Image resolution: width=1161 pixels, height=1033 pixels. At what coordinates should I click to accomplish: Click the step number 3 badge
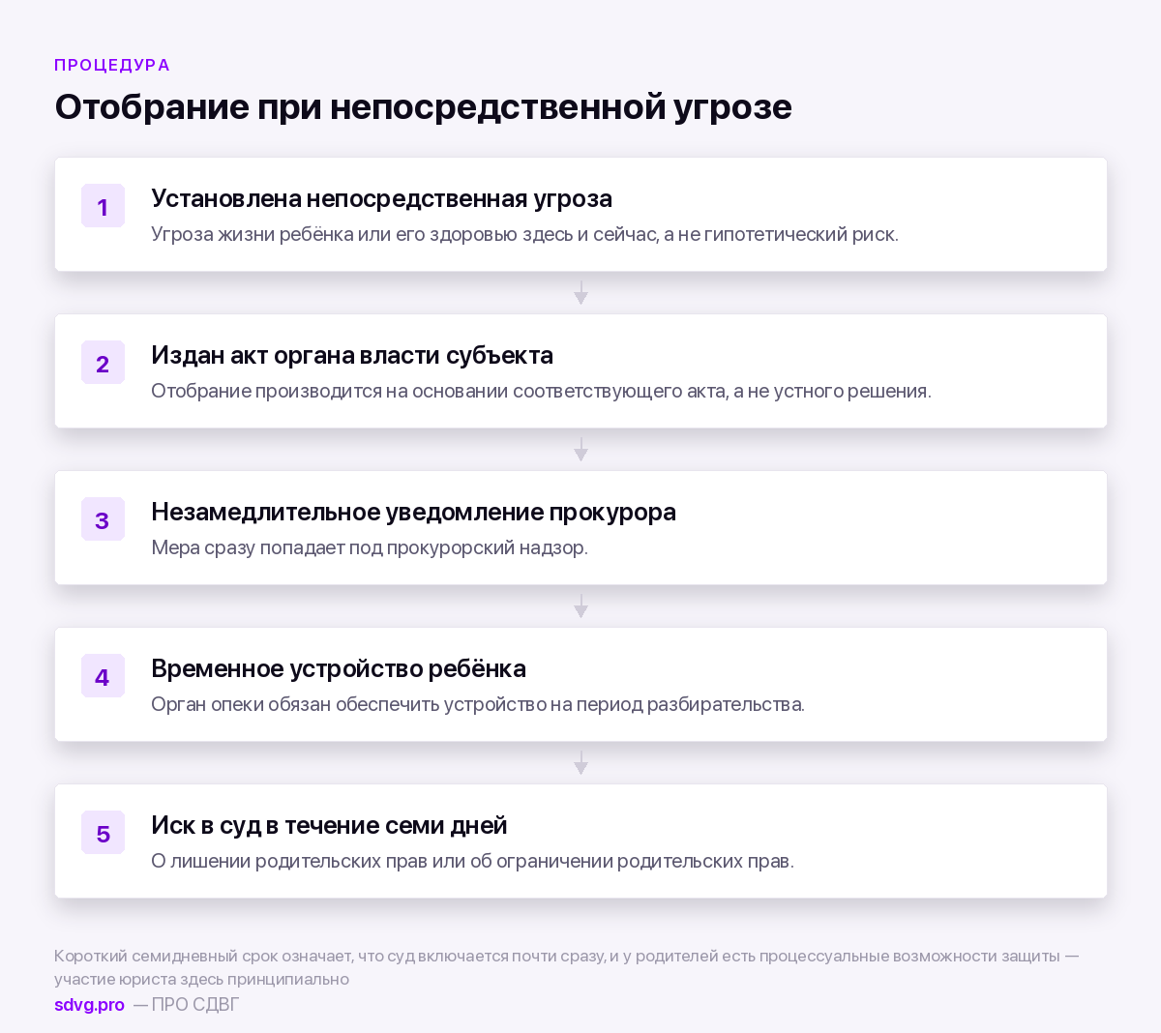103,519
